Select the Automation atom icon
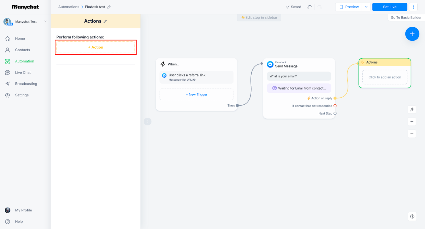Image resolution: width=425 pixels, height=229 pixels. [x=8, y=61]
